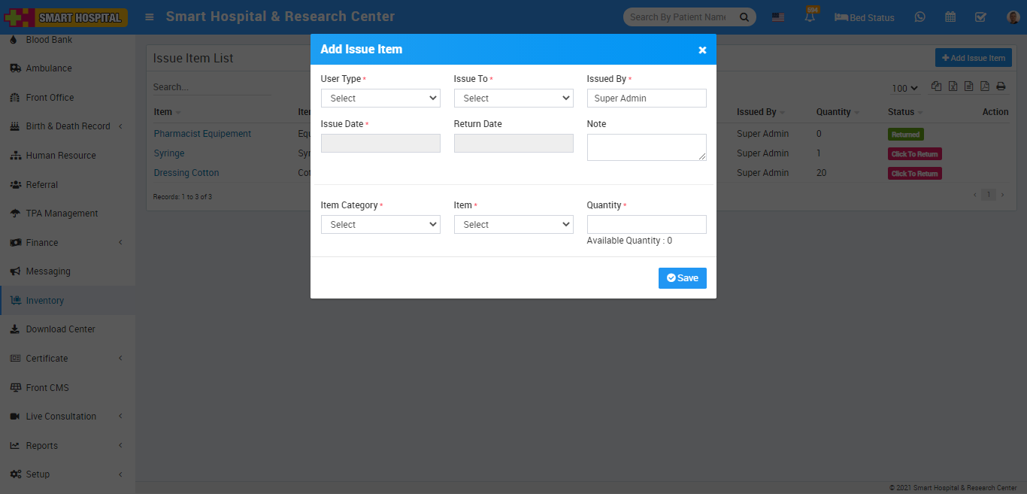Select Inventory in the sidebar
This screenshot has width=1027, height=494.
[x=45, y=301]
